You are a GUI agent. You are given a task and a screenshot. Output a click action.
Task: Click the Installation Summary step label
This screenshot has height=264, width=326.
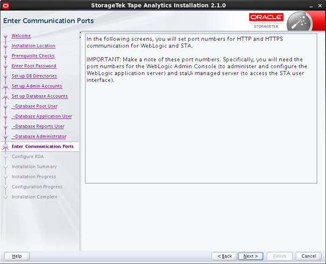coord(34,167)
